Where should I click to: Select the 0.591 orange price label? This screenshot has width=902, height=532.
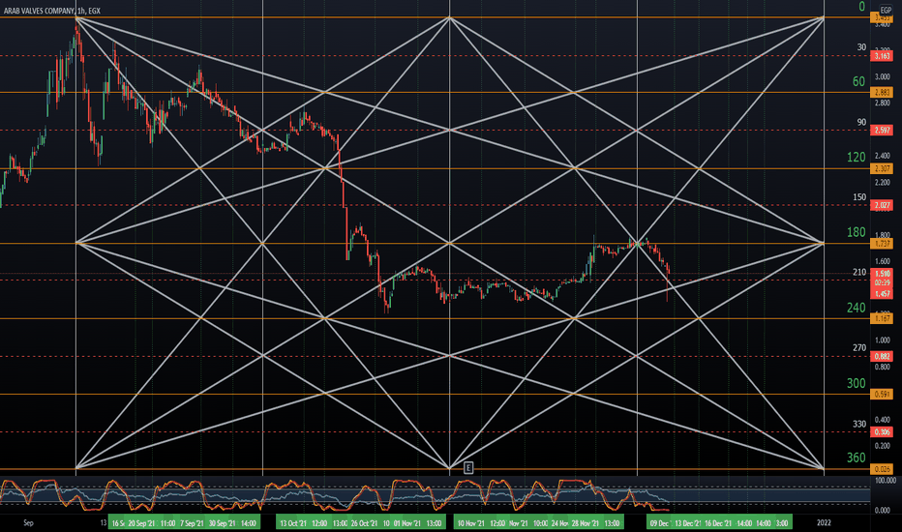(x=882, y=394)
